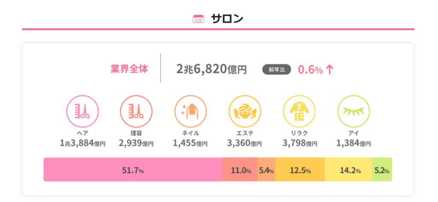Screen dimensions: 438x202
Task: Select the 12.5% amber bar segment
Action: [x=300, y=170]
